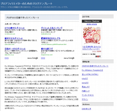Open recent post プロがSEO目線で作ったテンプレート in sidebar
The height and width of the screenshot is (111, 117).
click(95, 66)
